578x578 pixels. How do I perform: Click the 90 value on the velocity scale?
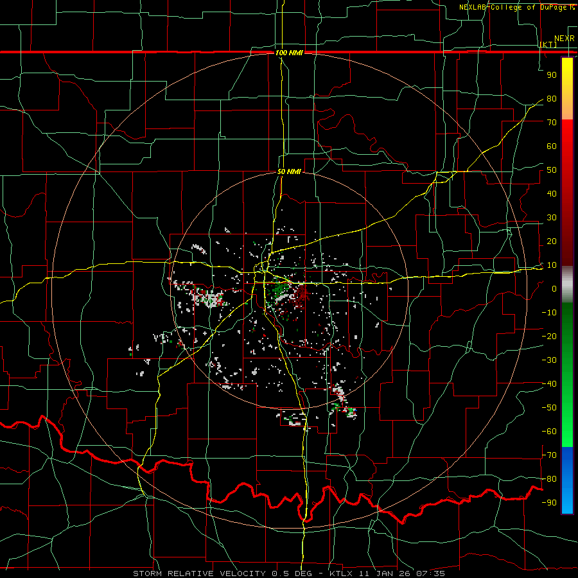[552, 75]
